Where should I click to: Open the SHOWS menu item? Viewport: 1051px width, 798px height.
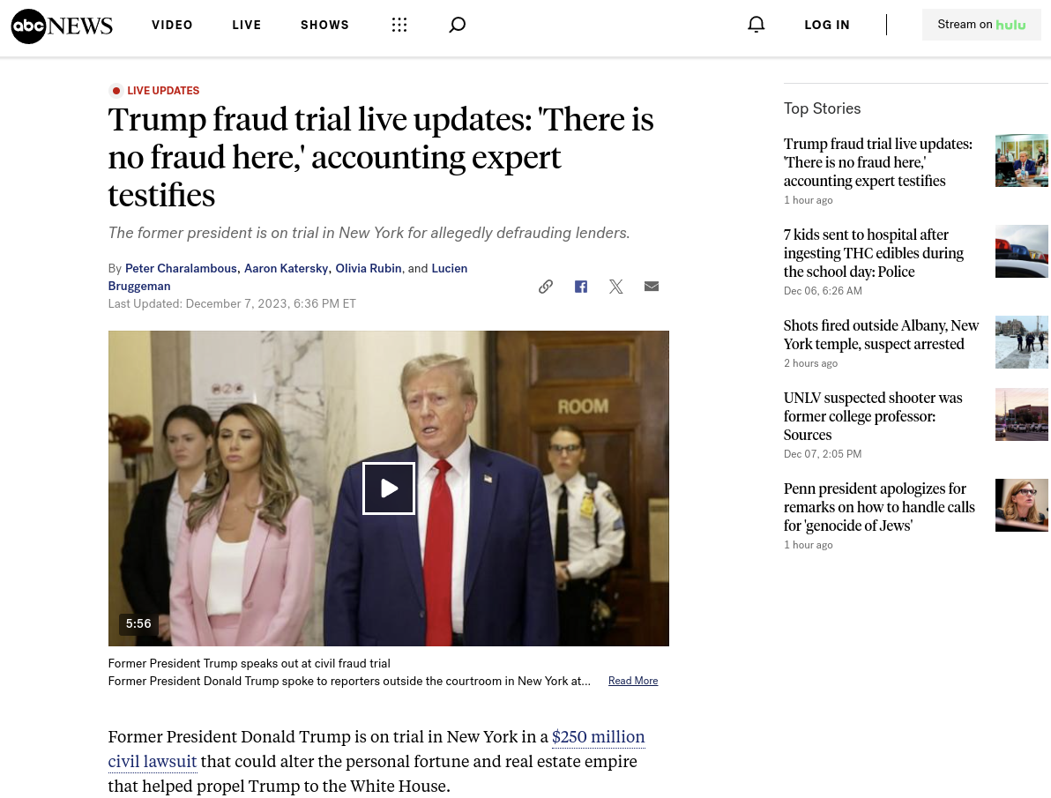325,25
